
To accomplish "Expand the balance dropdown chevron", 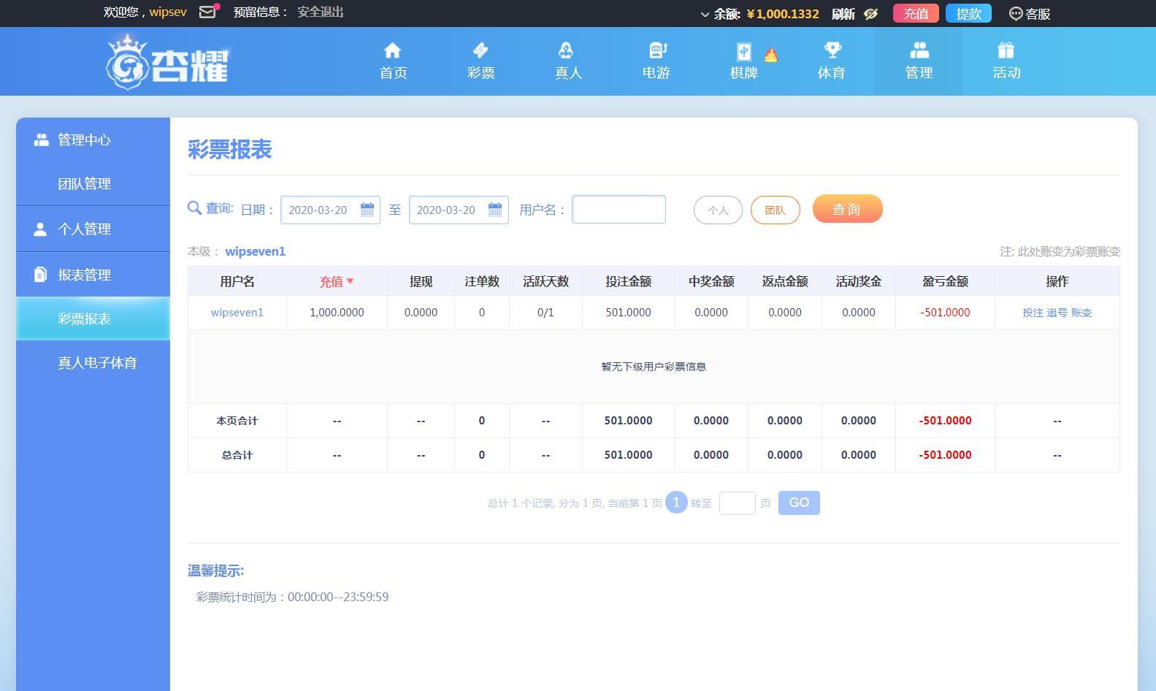I will 705,15.
